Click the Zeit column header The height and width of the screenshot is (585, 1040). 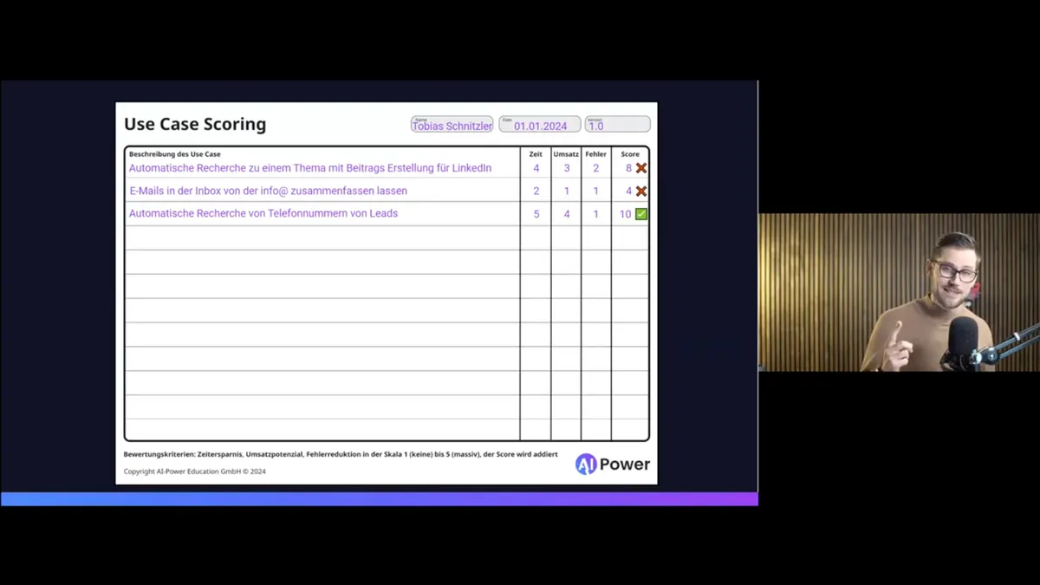(x=536, y=154)
